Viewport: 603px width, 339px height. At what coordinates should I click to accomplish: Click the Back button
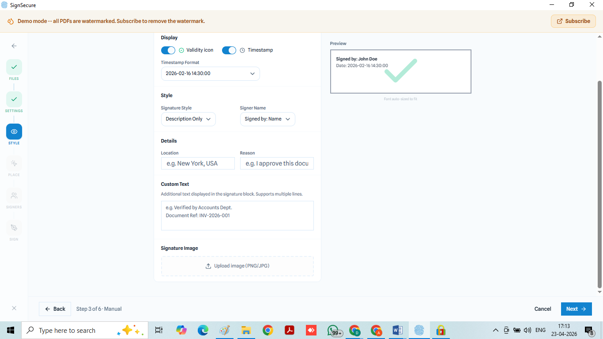(55, 309)
